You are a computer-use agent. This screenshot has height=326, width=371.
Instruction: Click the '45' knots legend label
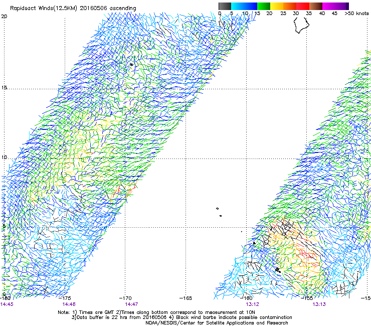(334, 14)
